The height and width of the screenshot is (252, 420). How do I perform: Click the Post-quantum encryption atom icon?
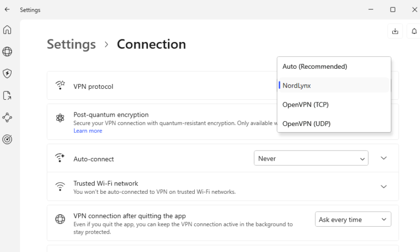coord(60,118)
